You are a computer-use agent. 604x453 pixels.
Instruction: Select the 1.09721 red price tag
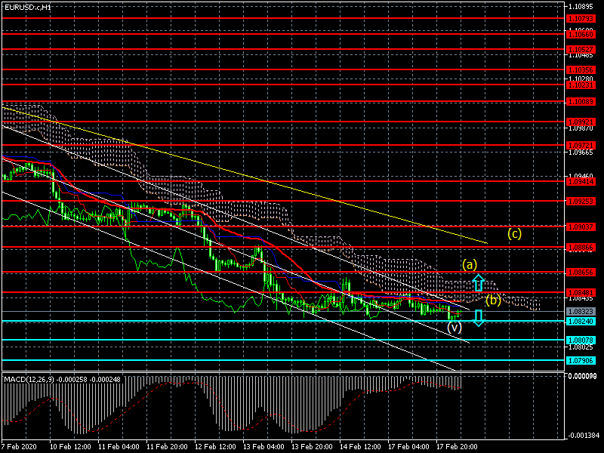(581, 145)
